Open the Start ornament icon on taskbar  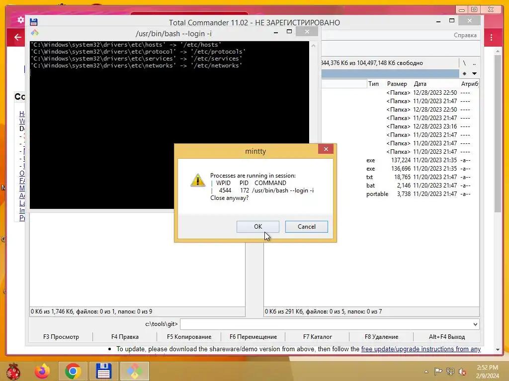[13, 371]
